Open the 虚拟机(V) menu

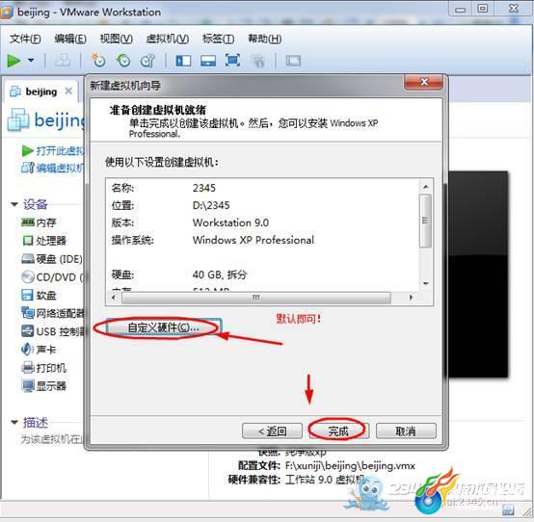(x=167, y=39)
